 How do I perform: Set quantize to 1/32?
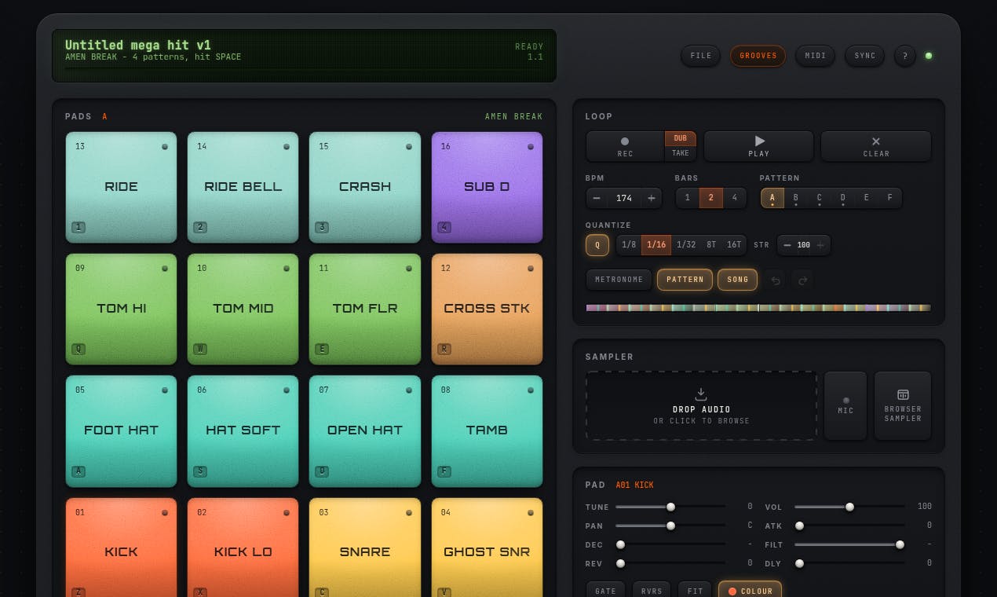tap(686, 245)
